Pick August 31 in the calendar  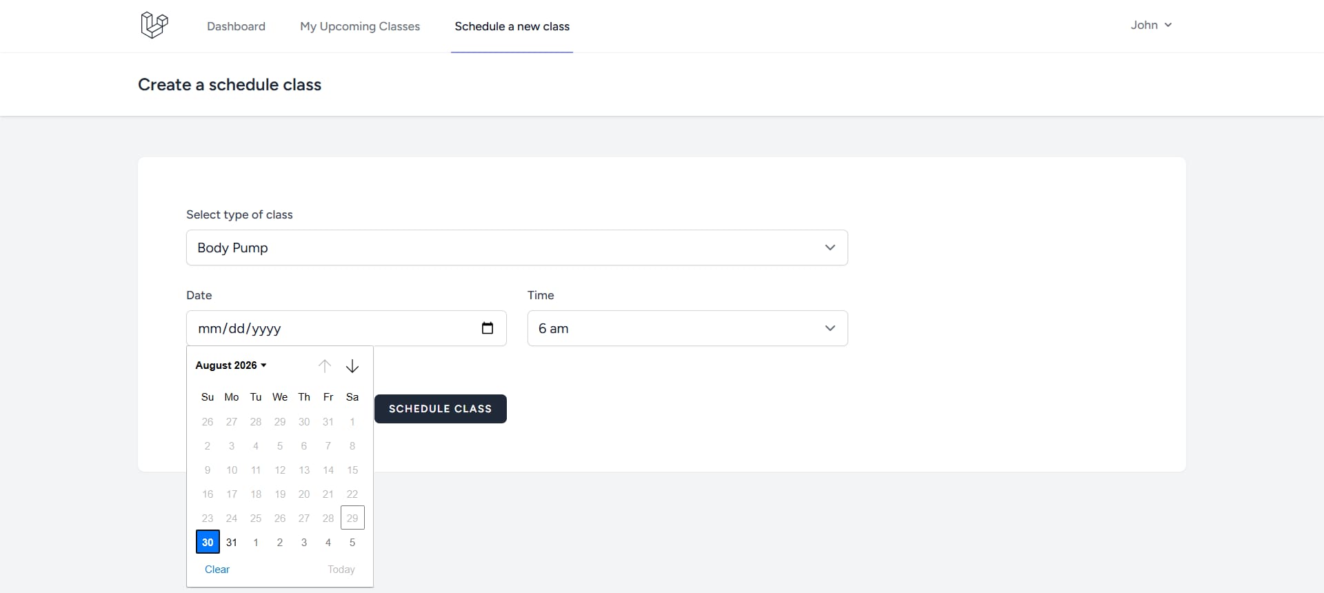point(232,542)
